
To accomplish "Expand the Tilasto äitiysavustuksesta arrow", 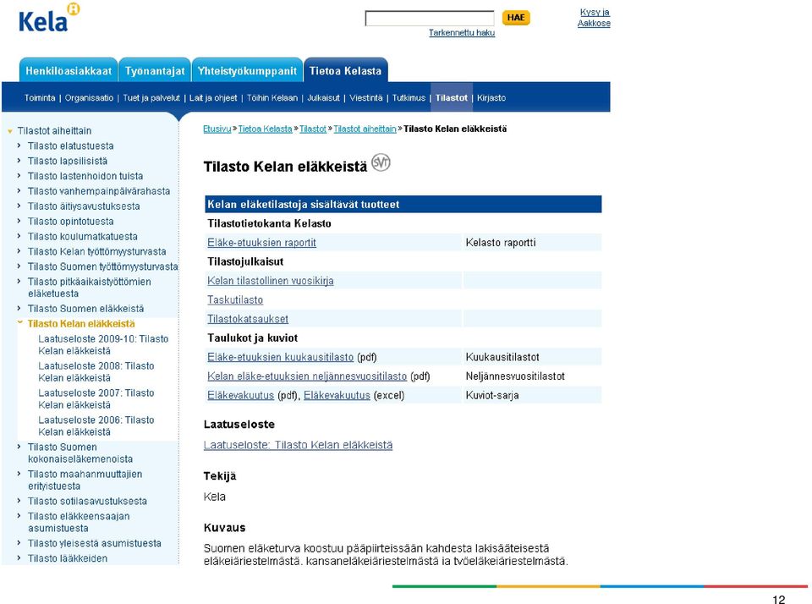I will point(19,206).
